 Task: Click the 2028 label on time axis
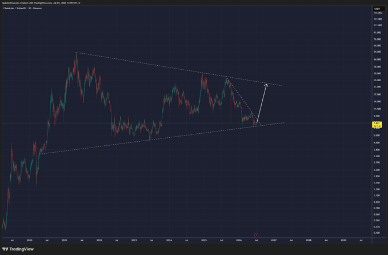(x=309, y=240)
